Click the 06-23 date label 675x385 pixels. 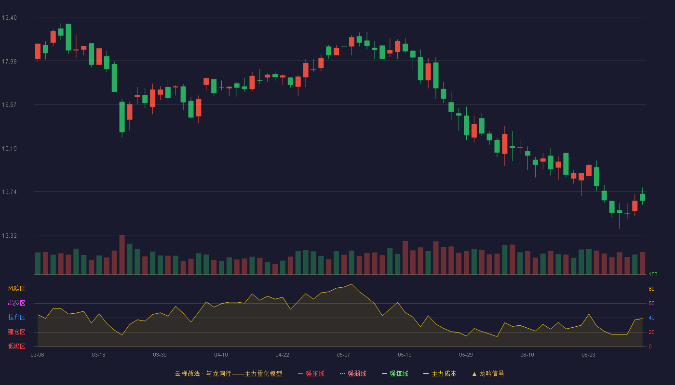(x=588, y=355)
